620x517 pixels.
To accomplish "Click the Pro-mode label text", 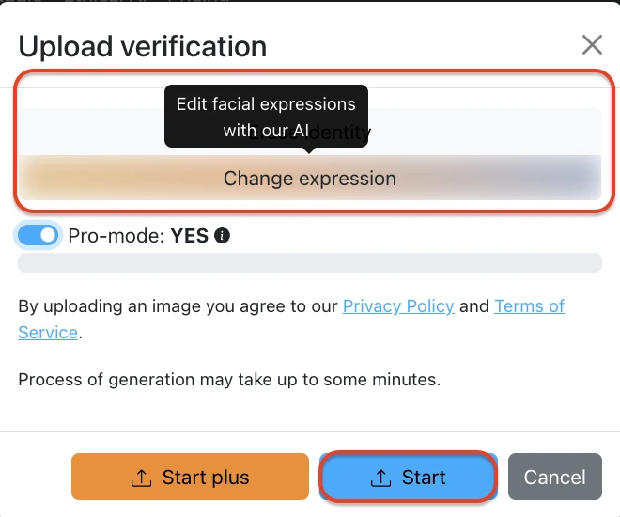I will click(x=116, y=236).
